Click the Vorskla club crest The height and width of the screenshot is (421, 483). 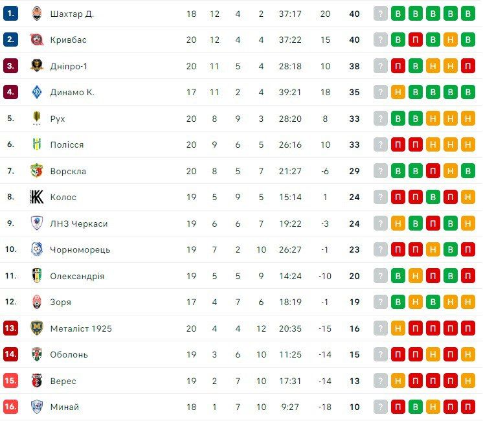coord(37,171)
